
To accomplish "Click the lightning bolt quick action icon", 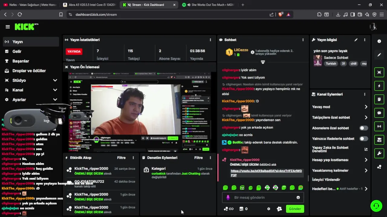I will pos(379,86).
